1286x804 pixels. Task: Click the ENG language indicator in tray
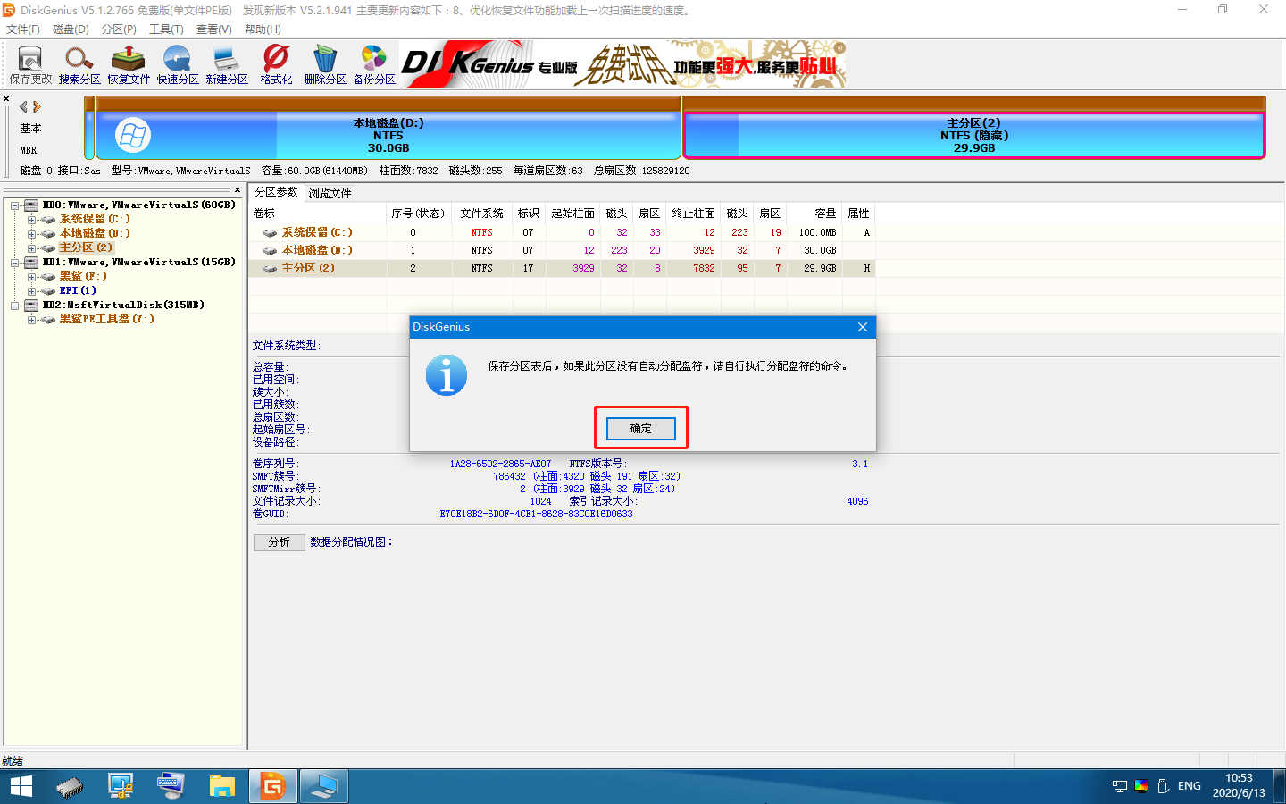click(x=1190, y=786)
